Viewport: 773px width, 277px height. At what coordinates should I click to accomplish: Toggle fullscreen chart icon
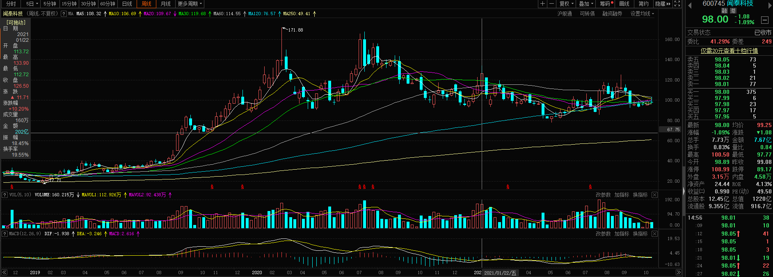(677, 4)
